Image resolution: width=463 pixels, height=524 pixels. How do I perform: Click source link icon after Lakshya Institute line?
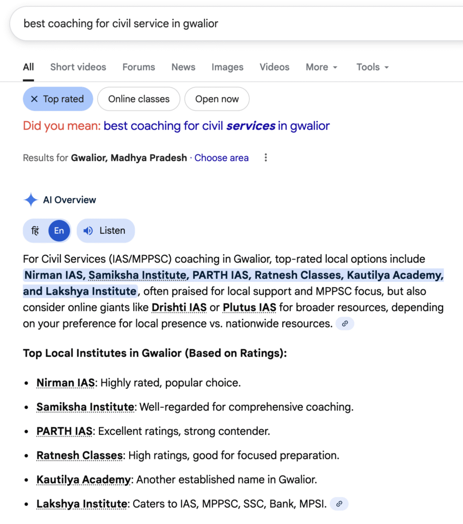339,504
